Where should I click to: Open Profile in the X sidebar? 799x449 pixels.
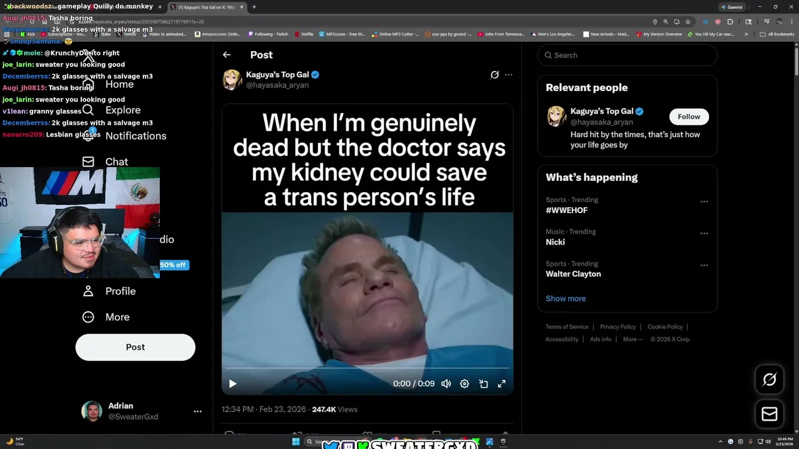coord(120,291)
